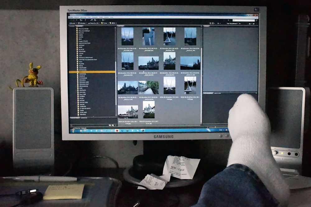Switch to the Collections panel tab

pos(74,118)
